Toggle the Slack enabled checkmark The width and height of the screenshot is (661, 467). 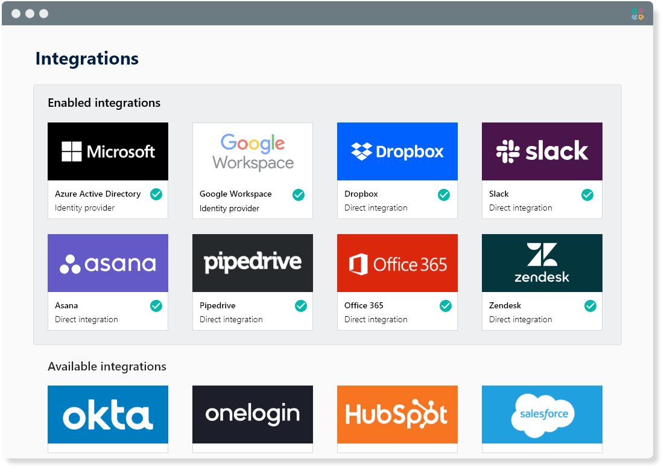[x=587, y=194]
